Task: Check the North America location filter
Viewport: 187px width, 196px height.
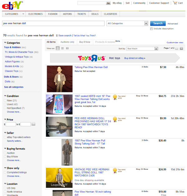Action: click(5, 192)
